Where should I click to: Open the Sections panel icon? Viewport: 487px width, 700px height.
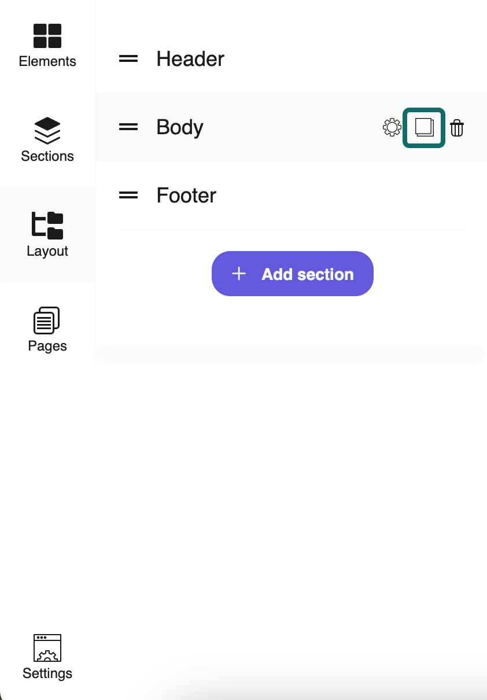coord(47,131)
